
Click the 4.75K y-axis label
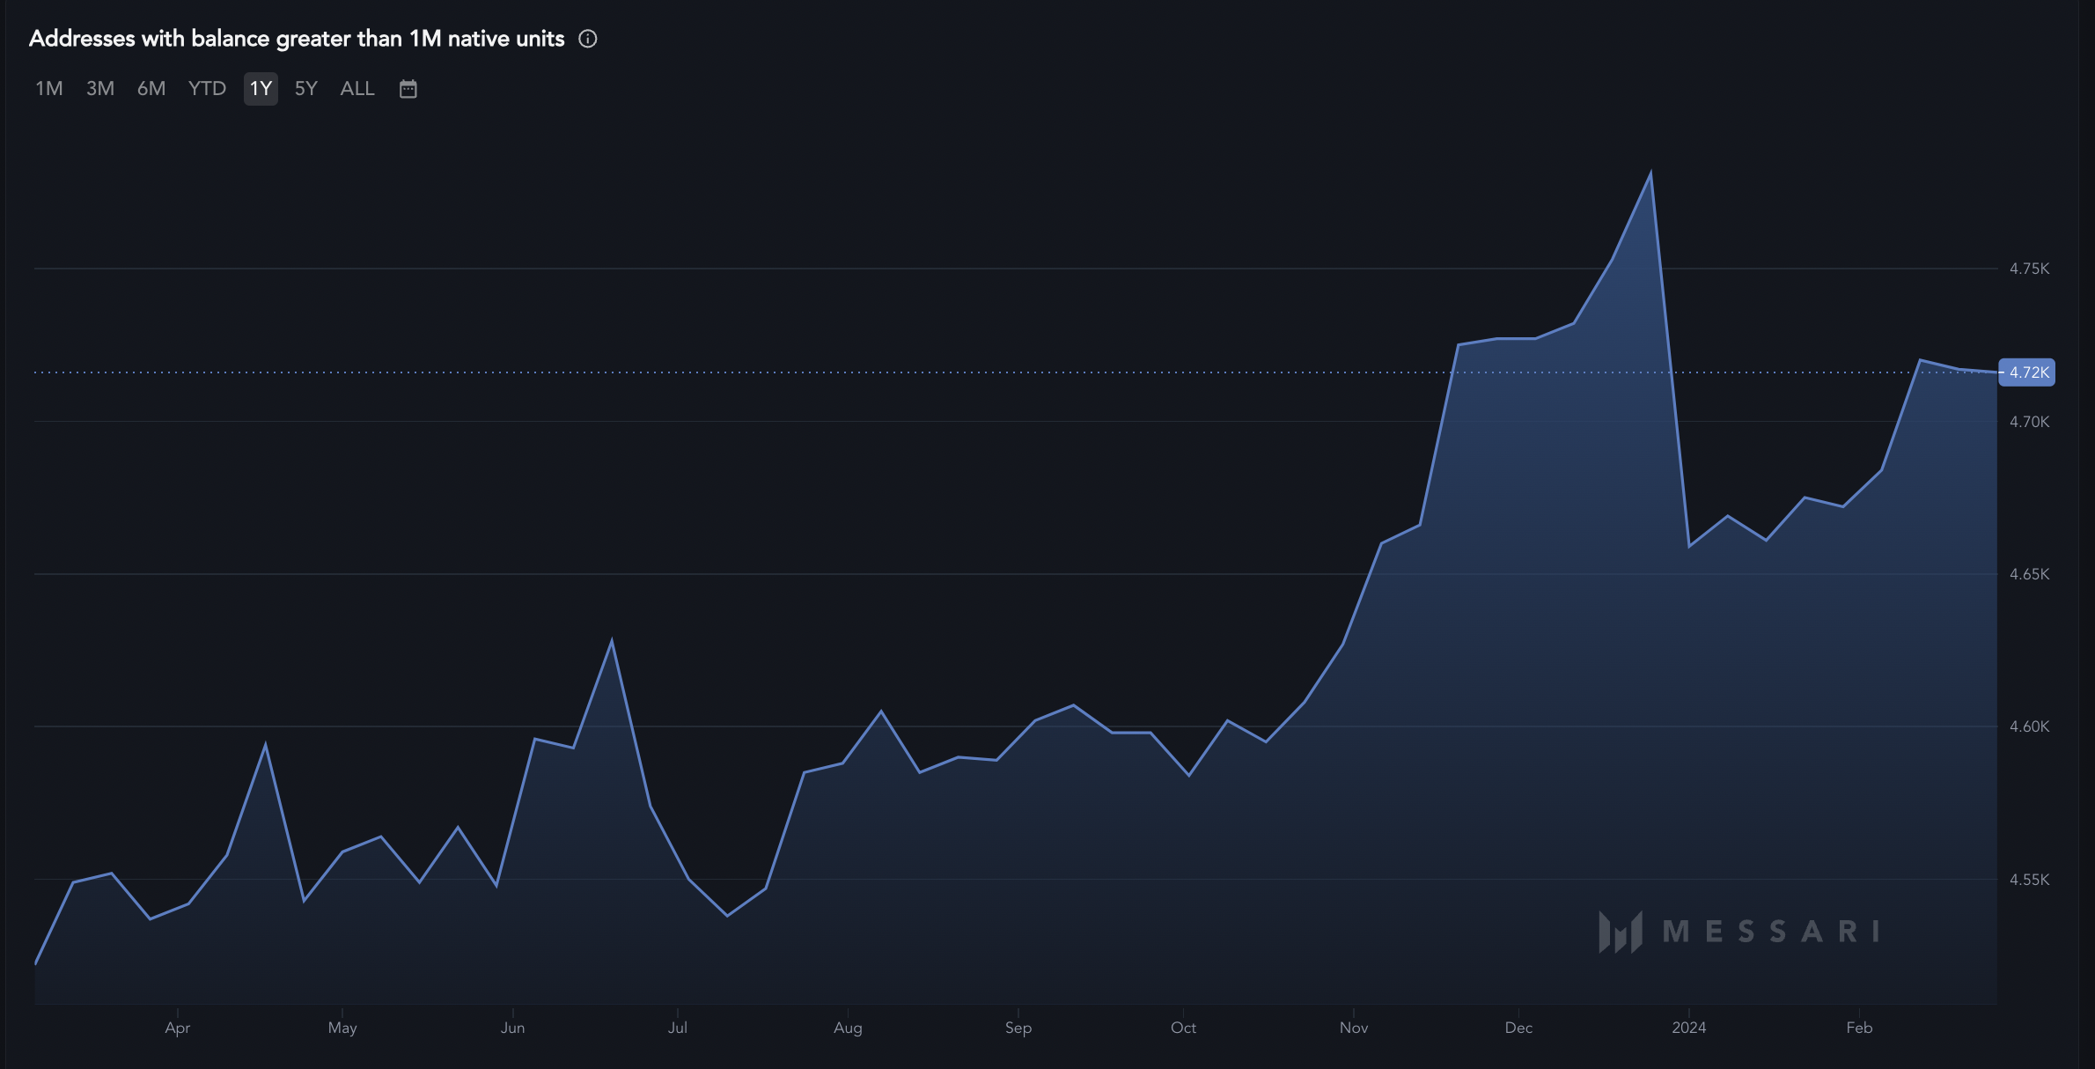click(2029, 269)
